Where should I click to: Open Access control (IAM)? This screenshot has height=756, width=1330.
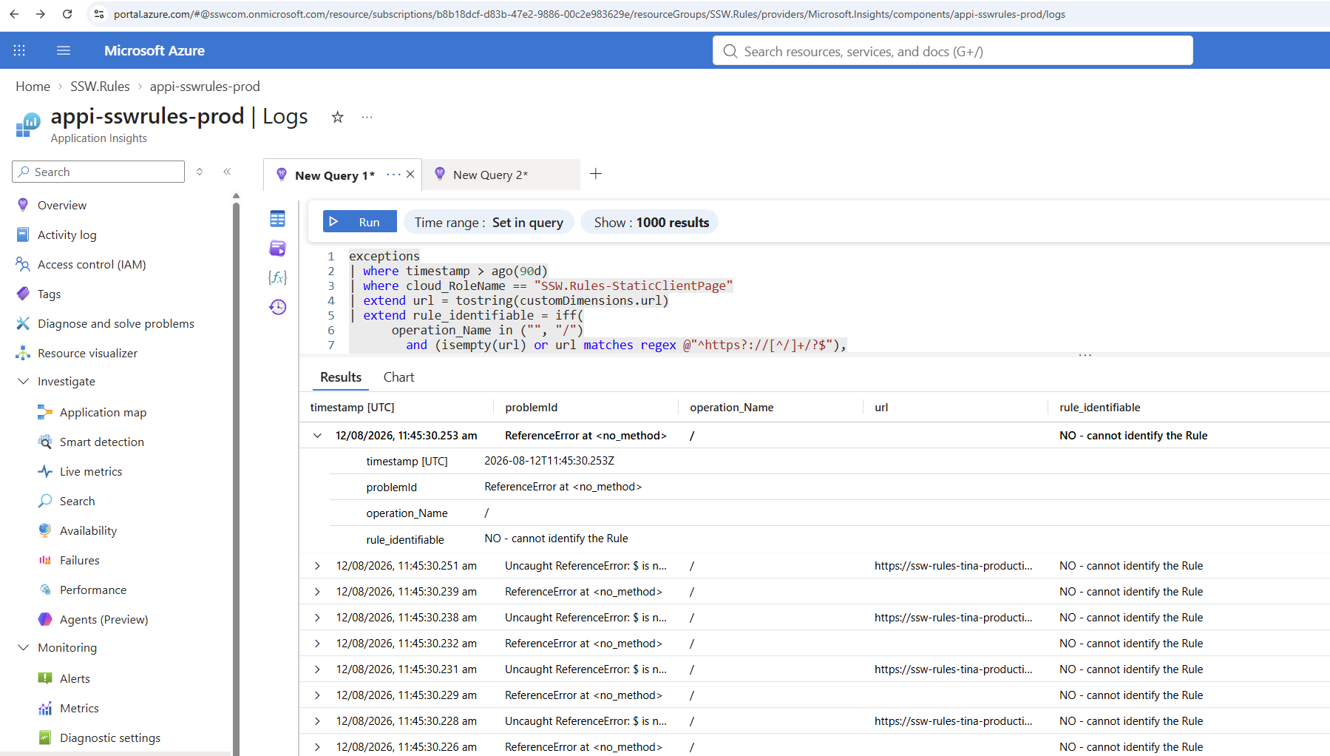[x=92, y=264]
